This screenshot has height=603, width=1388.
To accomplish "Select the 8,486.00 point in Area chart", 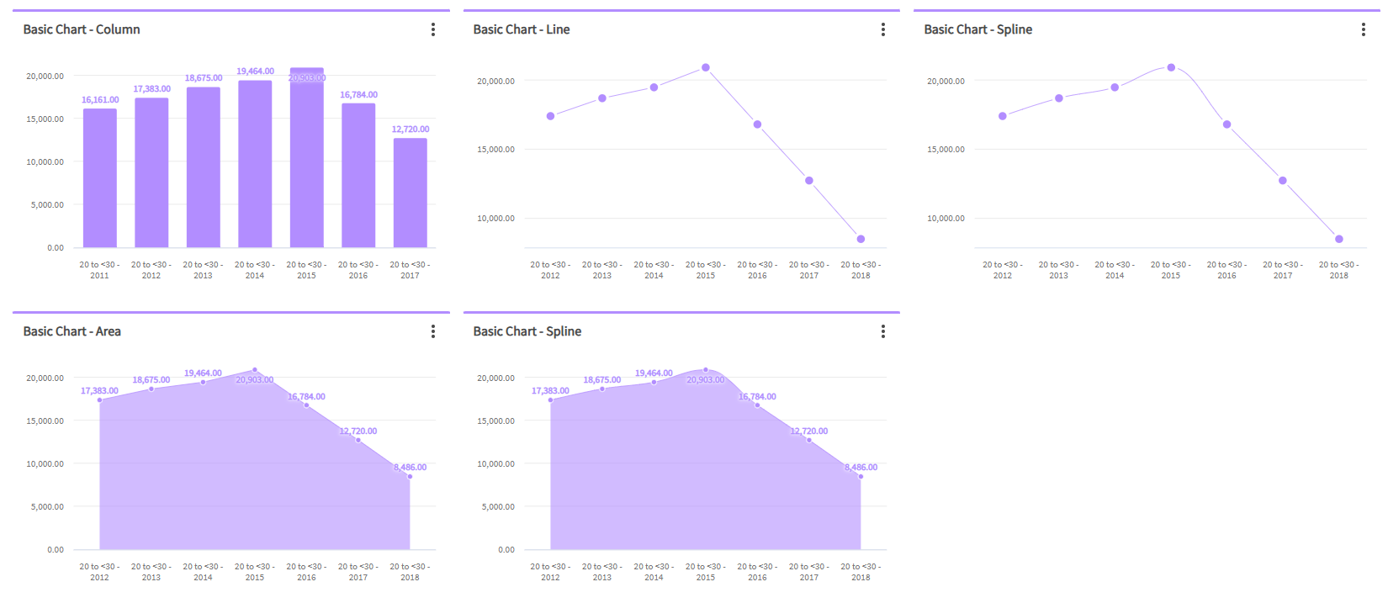I will pos(410,477).
